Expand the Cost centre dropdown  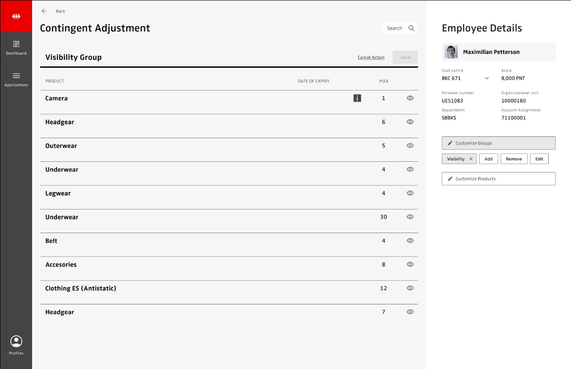point(487,78)
